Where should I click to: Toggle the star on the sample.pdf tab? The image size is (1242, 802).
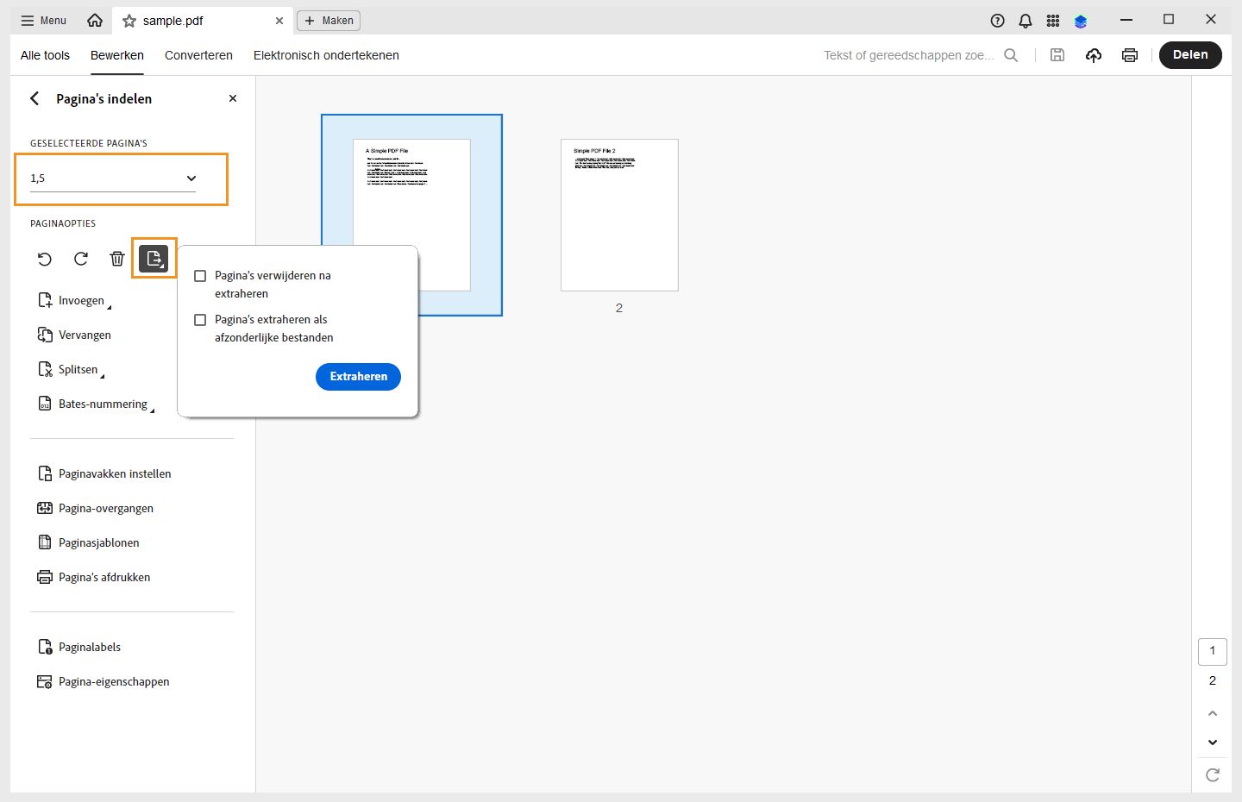tap(129, 20)
